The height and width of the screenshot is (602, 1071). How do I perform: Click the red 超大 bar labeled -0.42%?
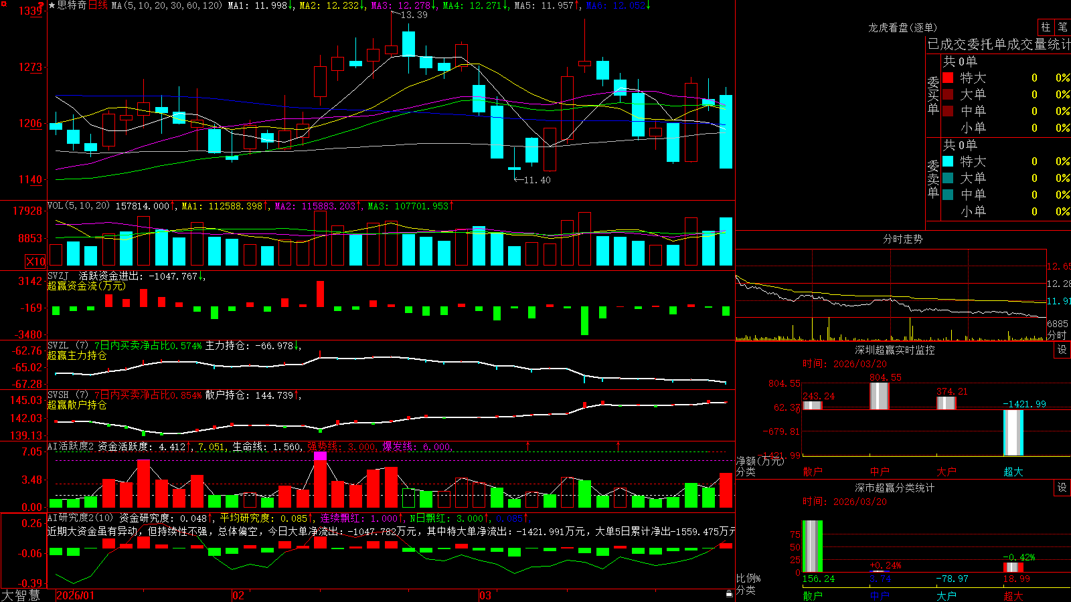click(x=1013, y=567)
